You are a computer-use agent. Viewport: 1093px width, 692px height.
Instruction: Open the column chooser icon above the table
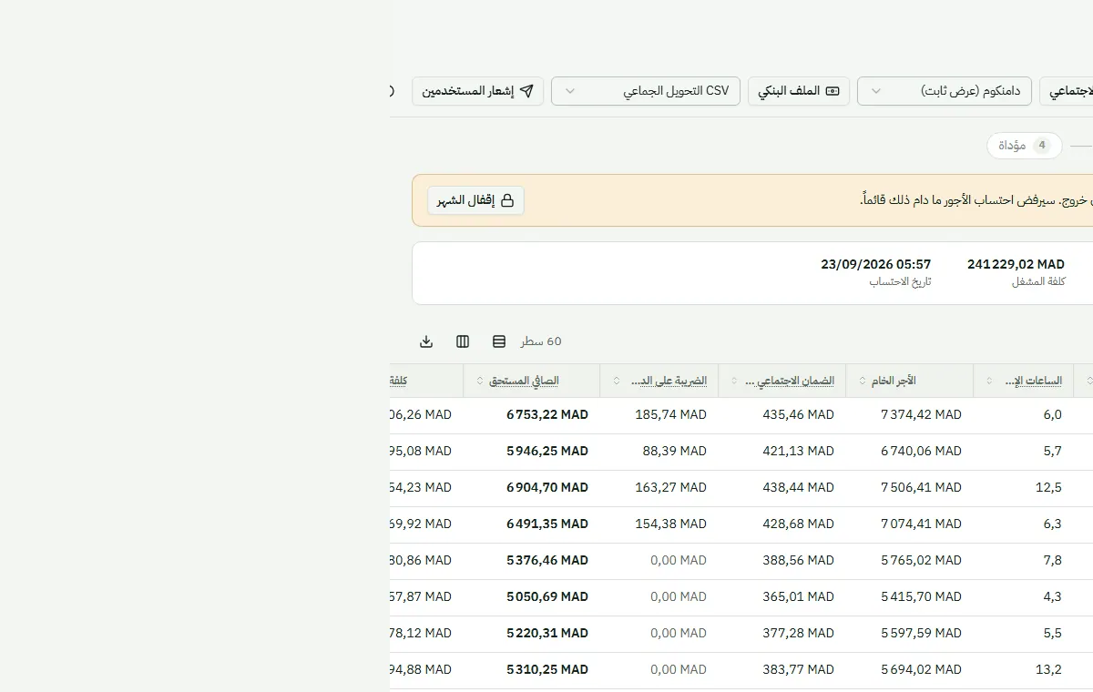click(x=463, y=341)
